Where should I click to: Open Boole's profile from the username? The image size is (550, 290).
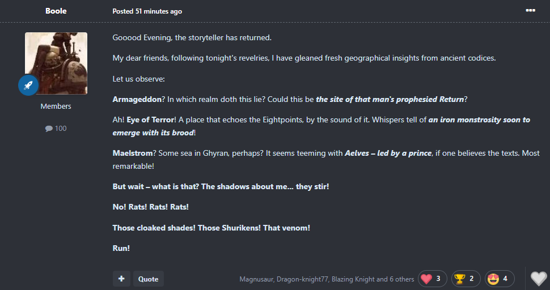[56, 11]
